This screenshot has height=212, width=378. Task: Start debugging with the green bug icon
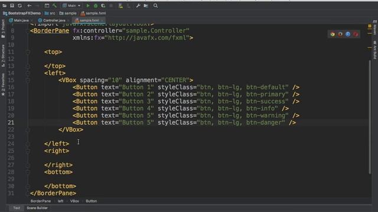[96, 5]
